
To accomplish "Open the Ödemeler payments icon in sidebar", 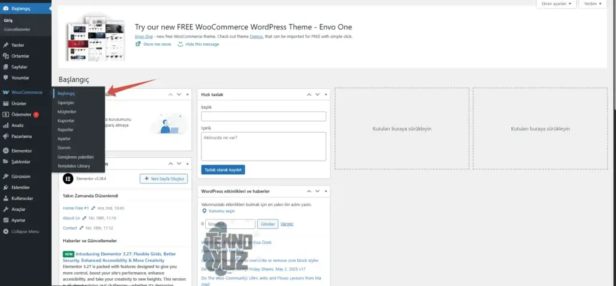I will pos(5,115).
